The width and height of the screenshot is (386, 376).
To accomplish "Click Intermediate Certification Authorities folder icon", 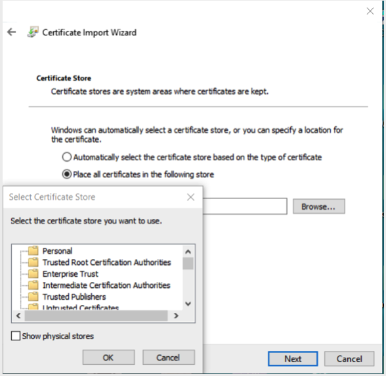I will [33, 285].
